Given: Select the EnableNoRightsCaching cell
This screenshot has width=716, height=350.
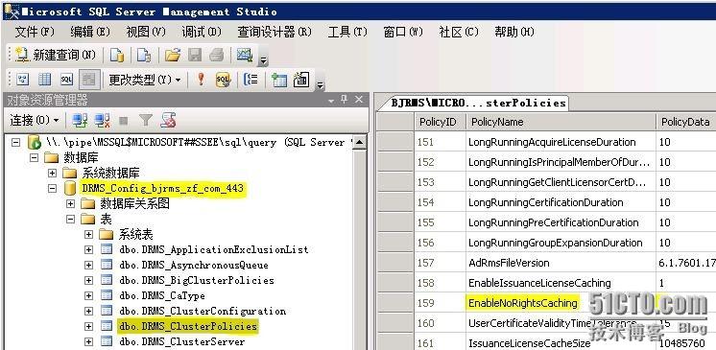Looking at the screenshot, I should pyautogui.click(x=561, y=303).
